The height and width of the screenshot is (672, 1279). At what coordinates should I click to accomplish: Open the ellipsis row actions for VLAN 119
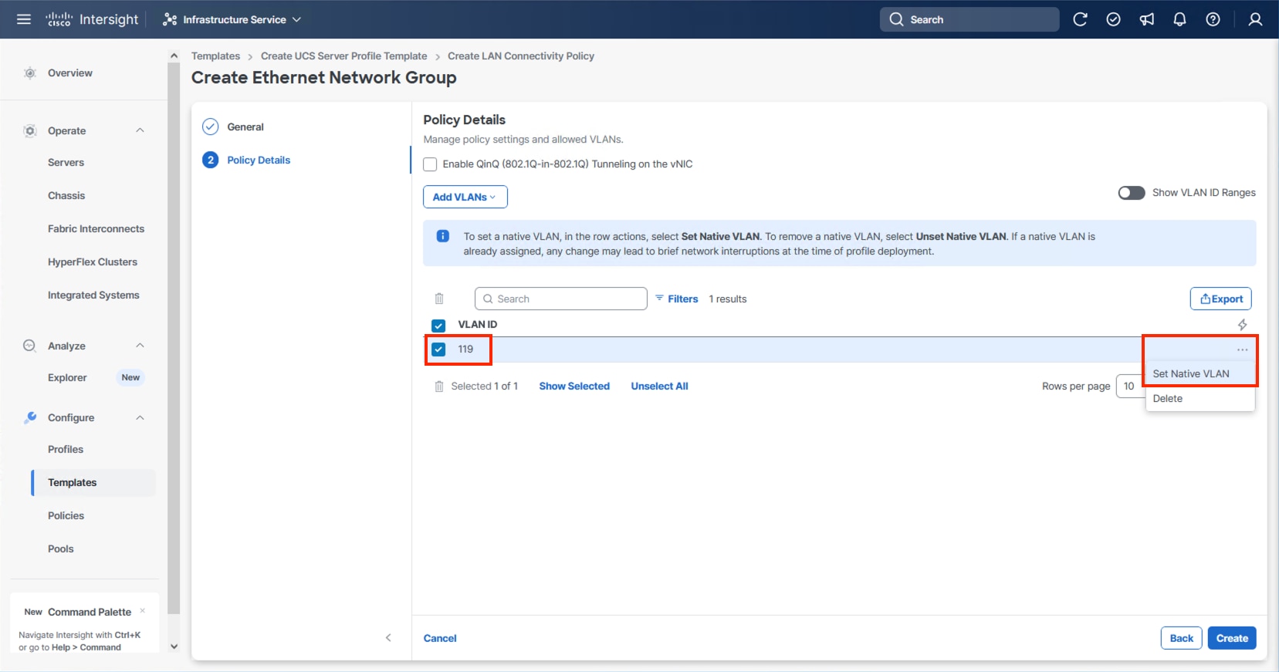[1242, 350]
